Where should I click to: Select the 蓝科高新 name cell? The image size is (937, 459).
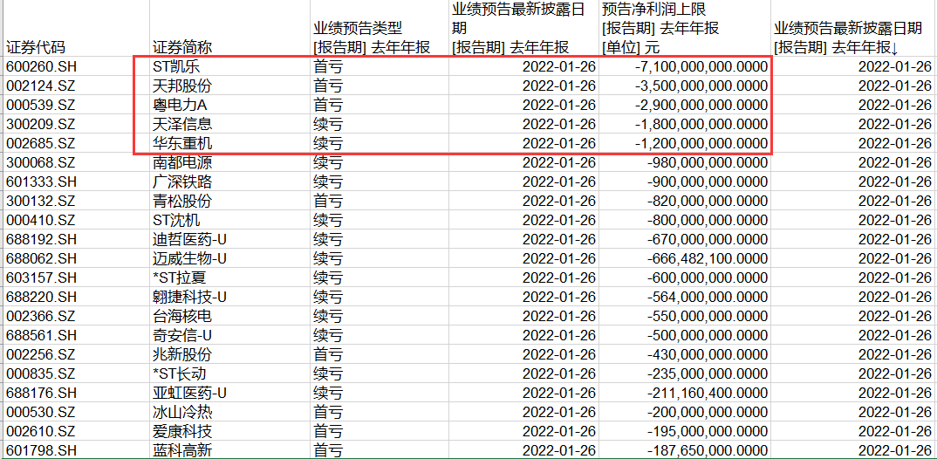[230, 449]
